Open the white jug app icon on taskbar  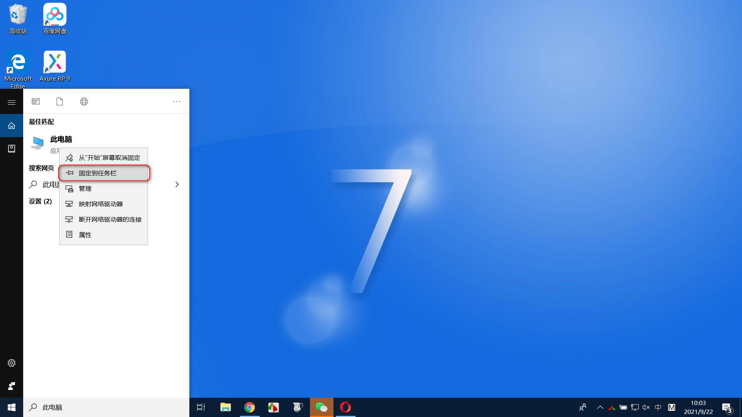tap(297, 407)
